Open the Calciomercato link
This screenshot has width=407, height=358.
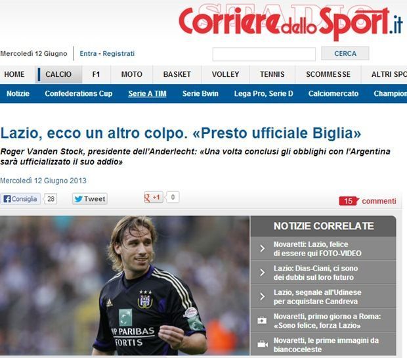pos(333,93)
